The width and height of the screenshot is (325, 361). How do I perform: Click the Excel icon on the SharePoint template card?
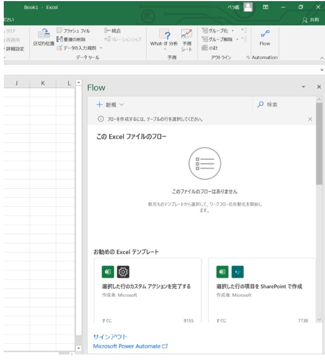click(x=222, y=272)
